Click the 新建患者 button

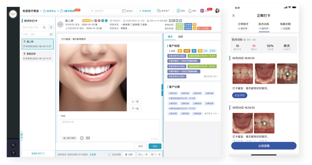(145, 11)
